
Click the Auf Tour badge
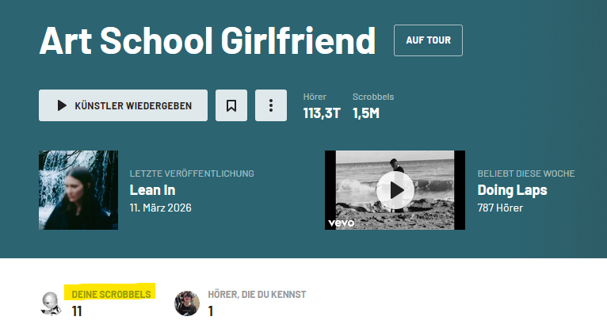(428, 40)
